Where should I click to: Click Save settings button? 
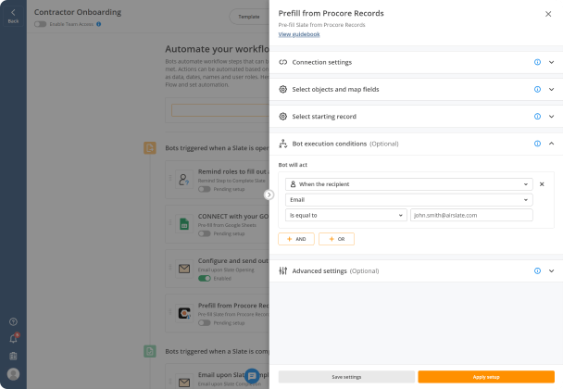click(x=346, y=377)
